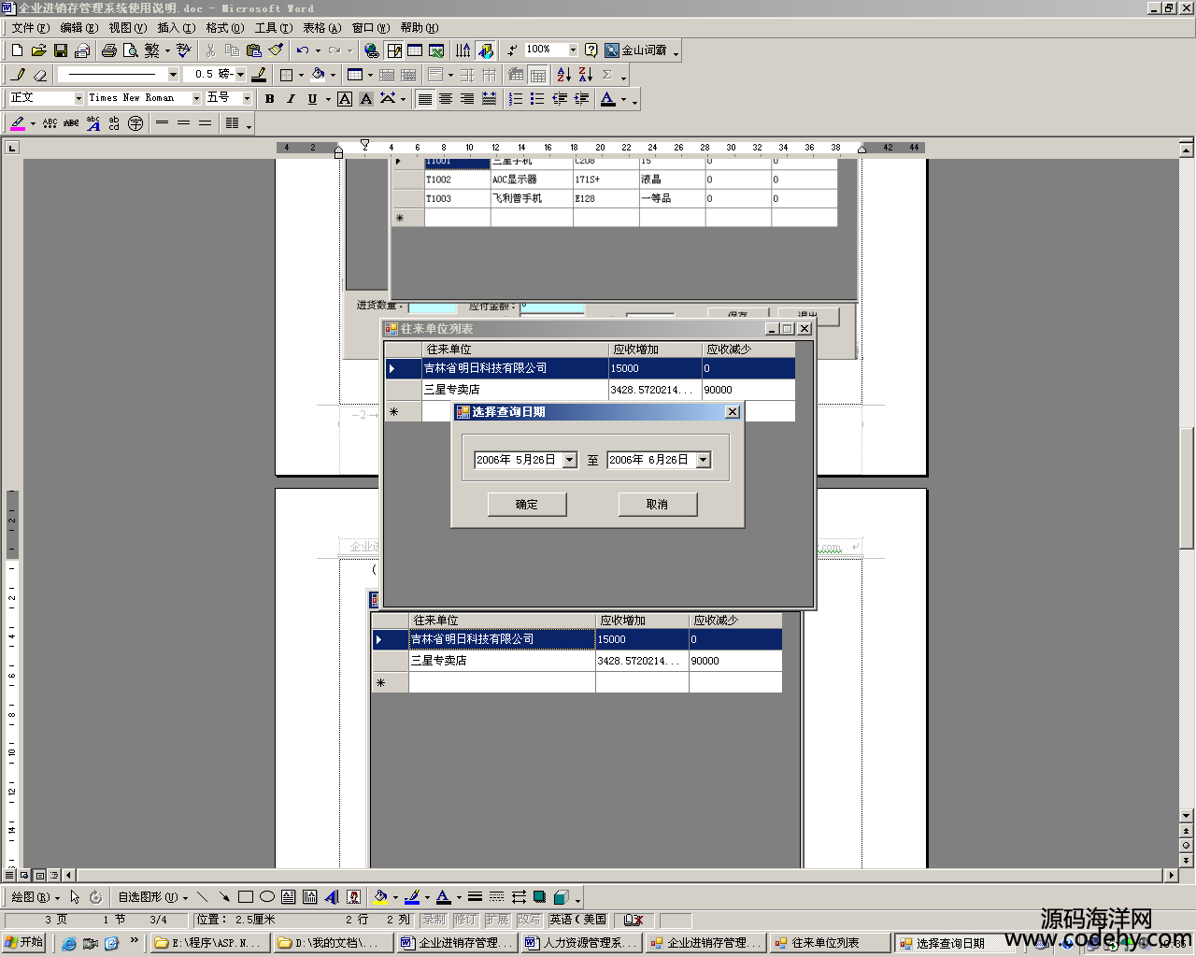Toggle right text alignment
The width and height of the screenshot is (1196, 957).
click(x=467, y=99)
